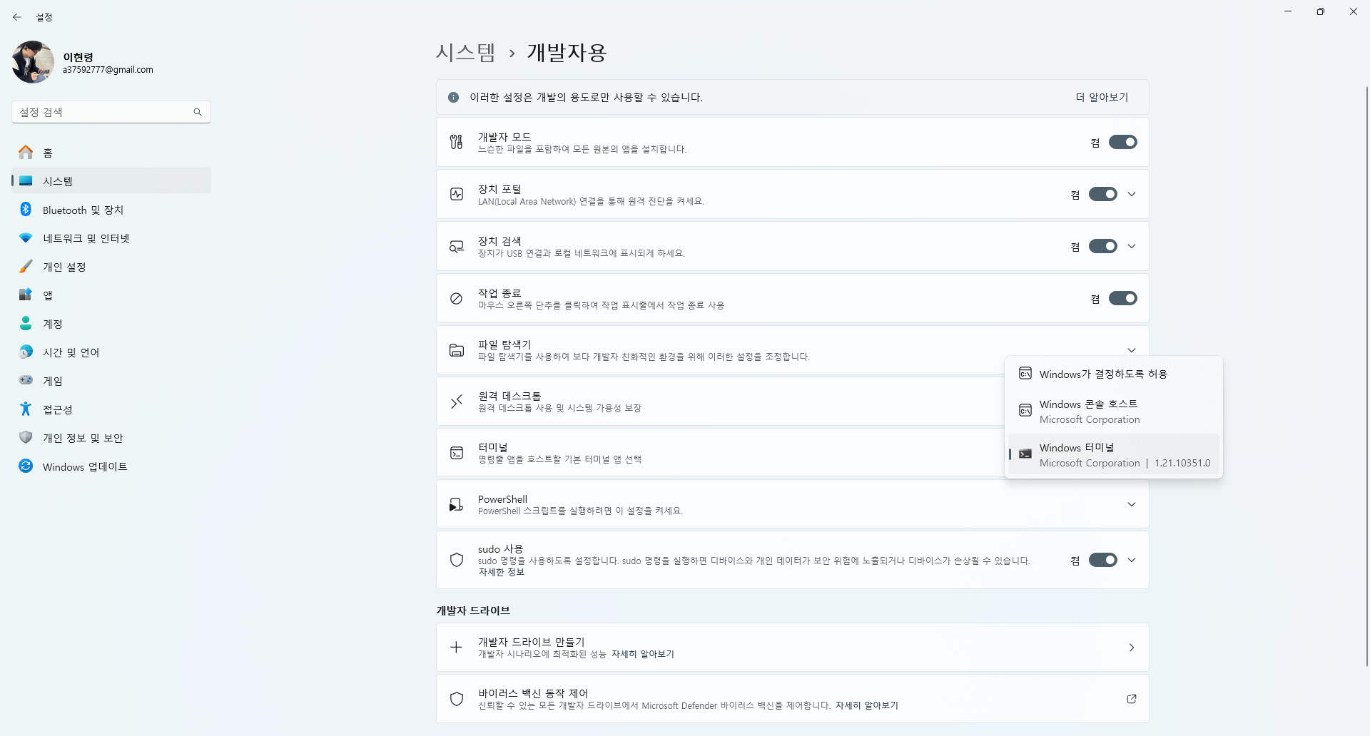
Task: Open external link icon for 바이러스 백신
Action: coord(1132,699)
